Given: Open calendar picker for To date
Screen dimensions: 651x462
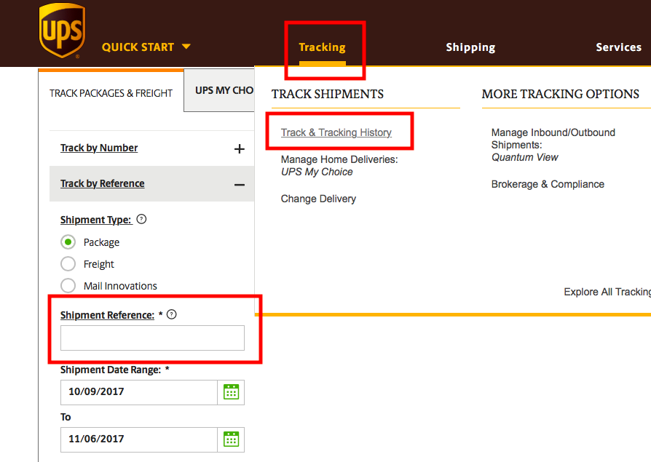Looking at the screenshot, I should tap(231, 439).
